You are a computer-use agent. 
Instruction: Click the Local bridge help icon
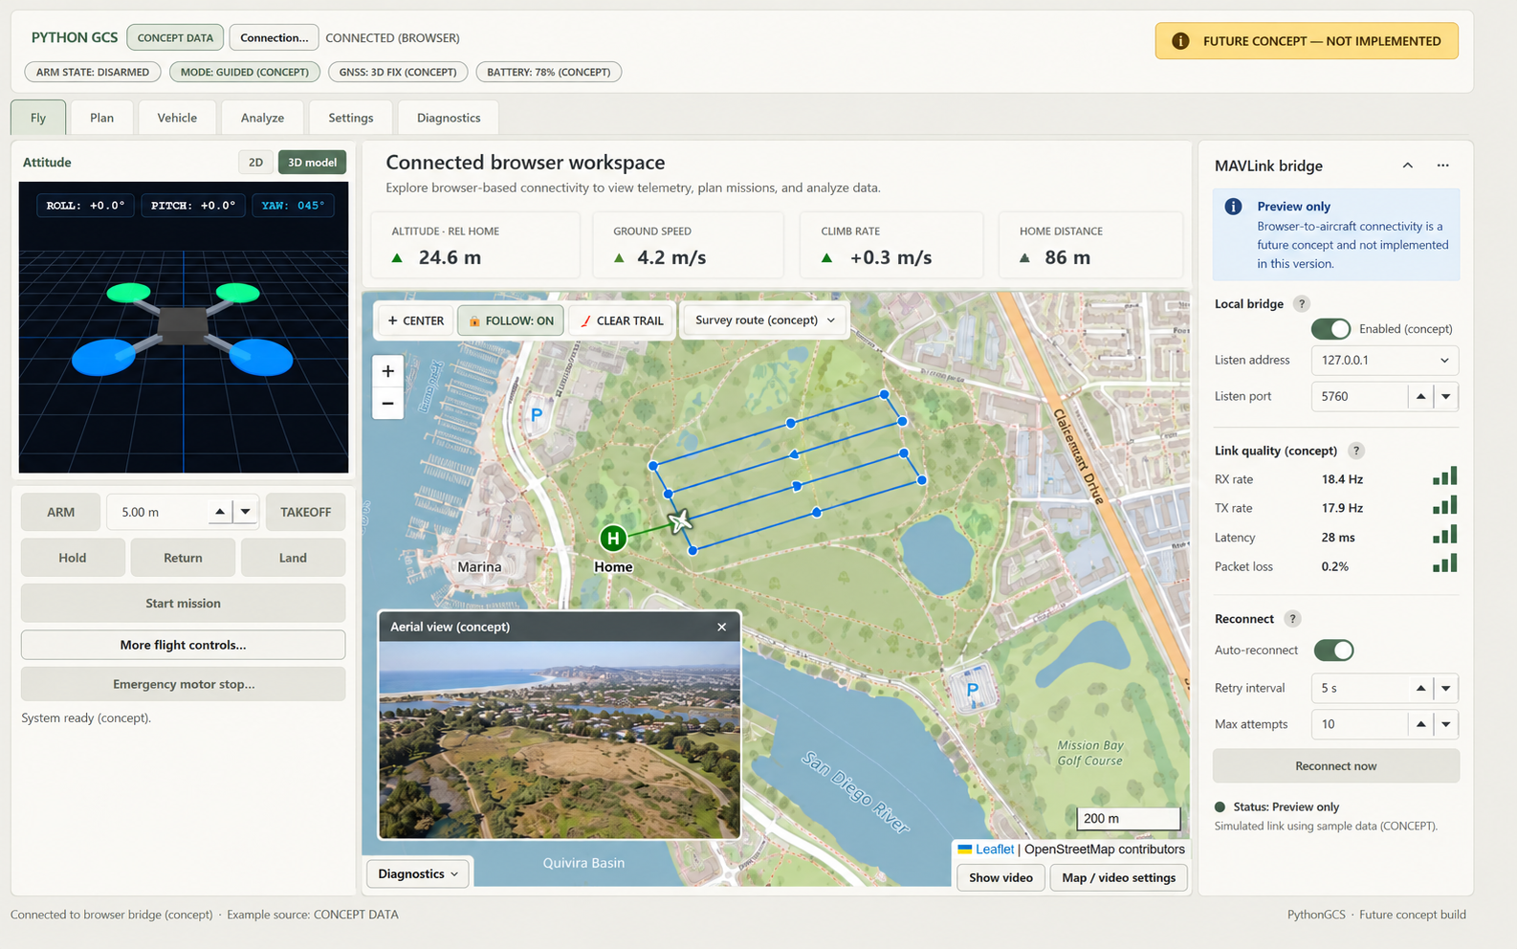tap(1301, 303)
